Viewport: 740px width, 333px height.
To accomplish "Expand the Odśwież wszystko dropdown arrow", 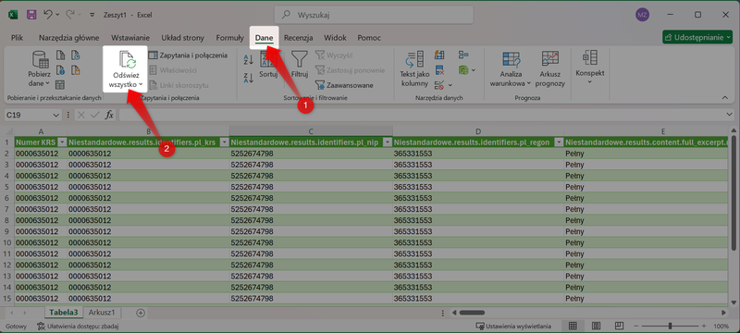I will 141,84.
